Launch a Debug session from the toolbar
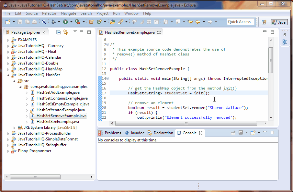 tap(53, 22)
